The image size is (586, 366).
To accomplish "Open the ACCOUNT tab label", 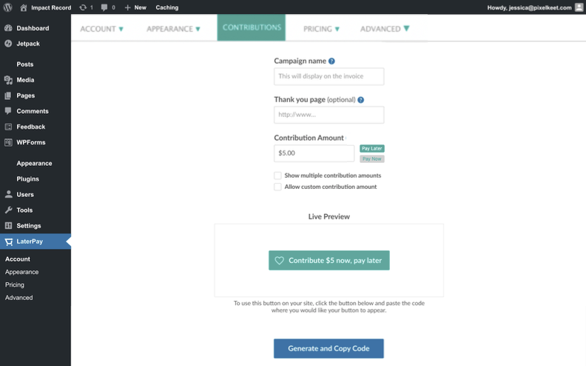I will point(98,29).
